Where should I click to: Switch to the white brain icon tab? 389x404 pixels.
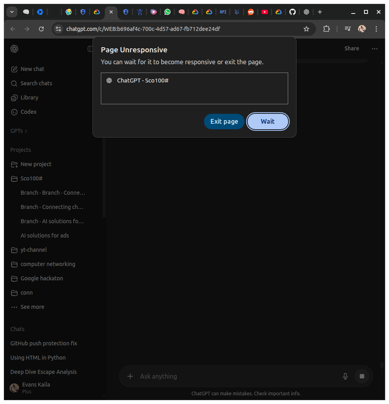26,12
